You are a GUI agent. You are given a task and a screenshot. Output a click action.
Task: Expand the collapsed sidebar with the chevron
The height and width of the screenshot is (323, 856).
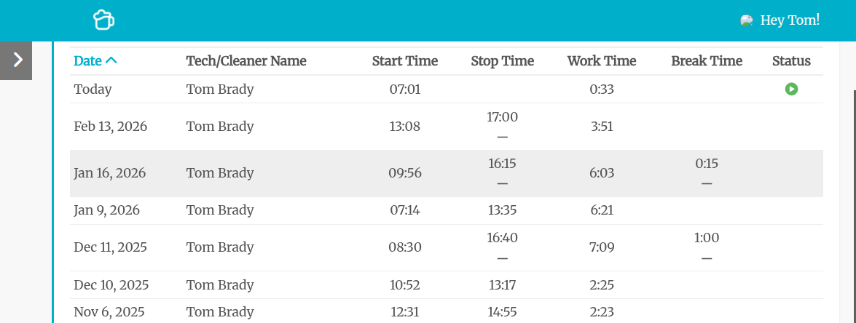point(17,60)
